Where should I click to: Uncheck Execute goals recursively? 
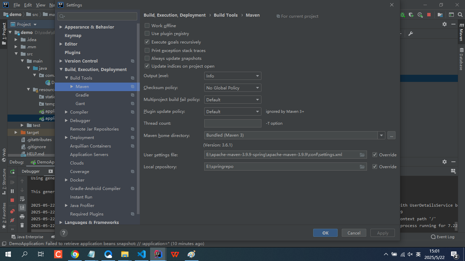point(147,42)
